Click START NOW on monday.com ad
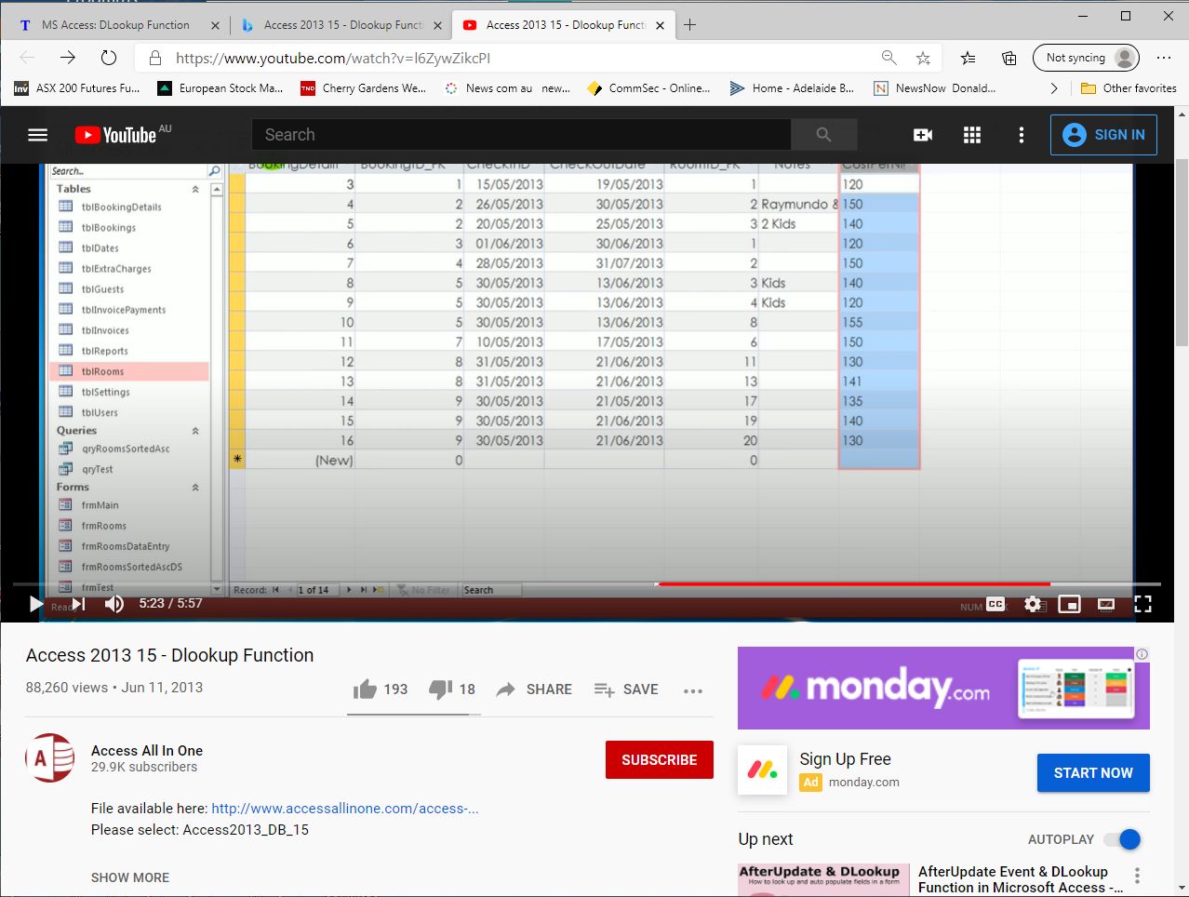Viewport: 1189px width, 897px height. pos(1093,773)
